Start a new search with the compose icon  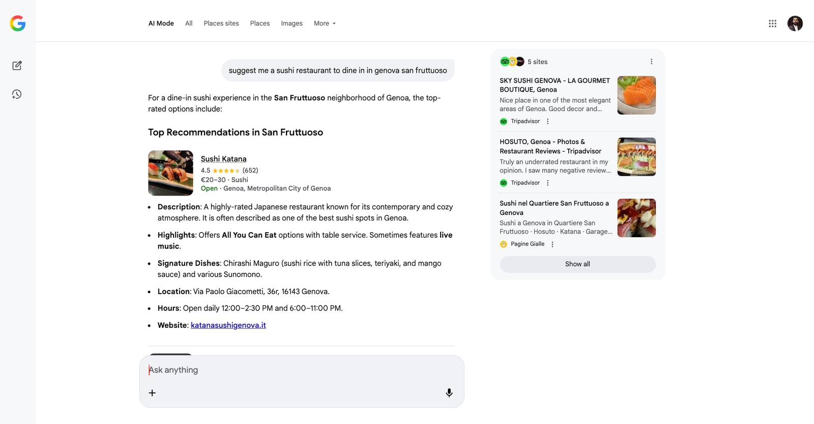[x=17, y=66]
